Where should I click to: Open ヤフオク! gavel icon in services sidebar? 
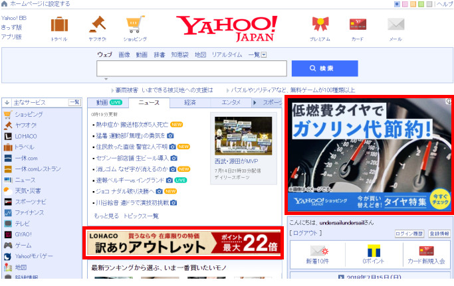click(8, 125)
